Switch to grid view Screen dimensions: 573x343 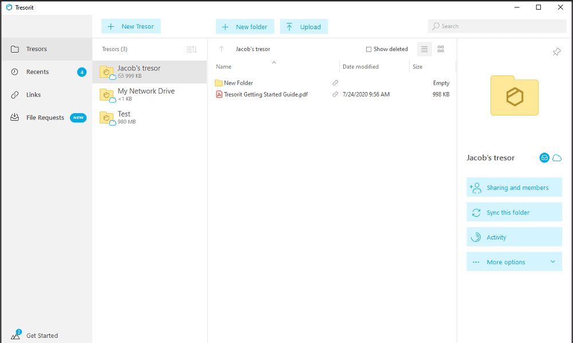pyautogui.click(x=441, y=49)
